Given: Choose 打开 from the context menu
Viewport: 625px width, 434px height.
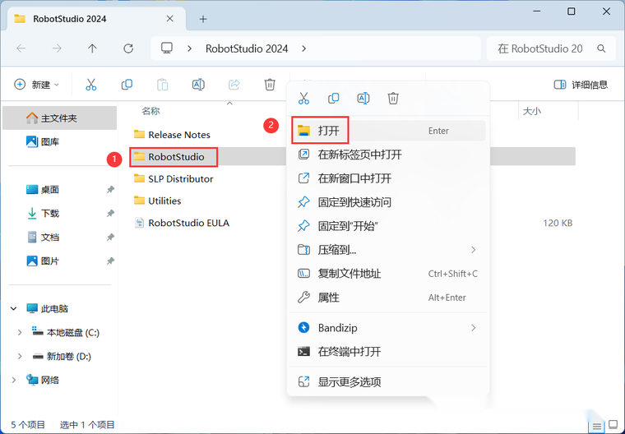Looking at the screenshot, I should [387, 131].
